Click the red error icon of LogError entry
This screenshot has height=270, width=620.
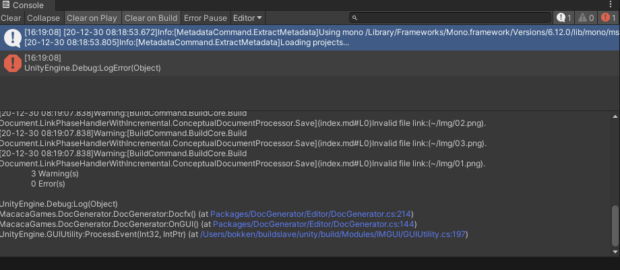click(x=13, y=63)
